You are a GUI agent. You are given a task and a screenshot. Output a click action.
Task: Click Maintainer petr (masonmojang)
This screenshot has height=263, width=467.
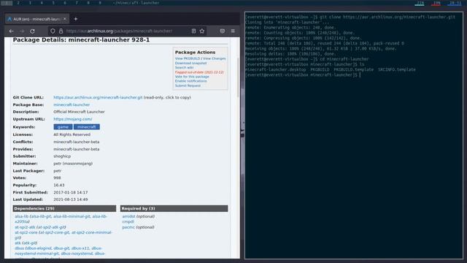pyautogui.click(x=73, y=164)
